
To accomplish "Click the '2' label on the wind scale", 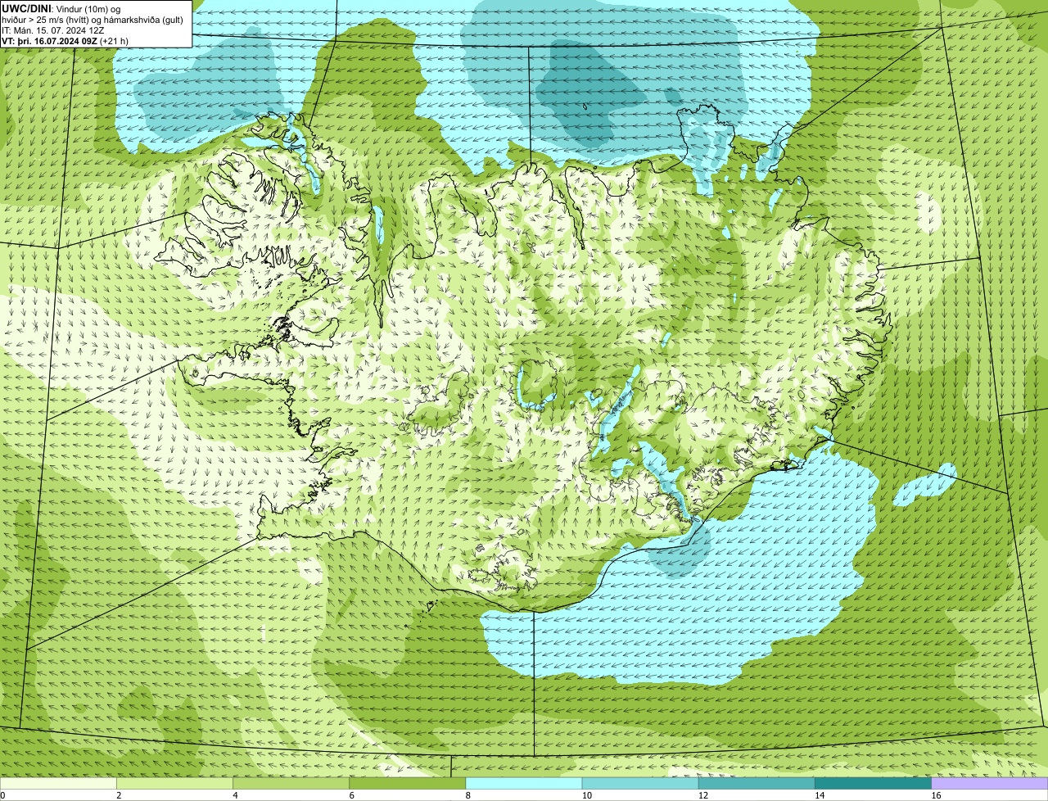I will [x=119, y=795].
